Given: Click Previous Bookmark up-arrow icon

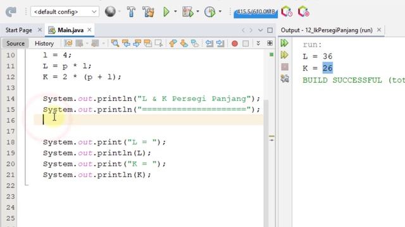Looking at the screenshot, I should pos(173,44).
